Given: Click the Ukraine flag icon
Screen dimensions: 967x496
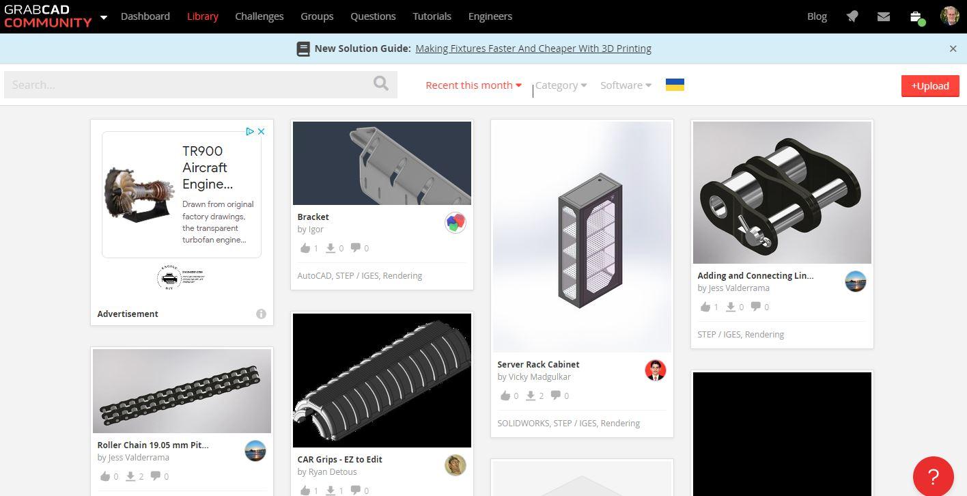Looking at the screenshot, I should (x=675, y=85).
